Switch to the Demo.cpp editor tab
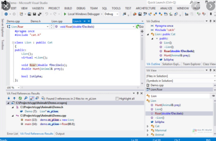The height and width of the screenshot is (141, 216). [13, 21]
